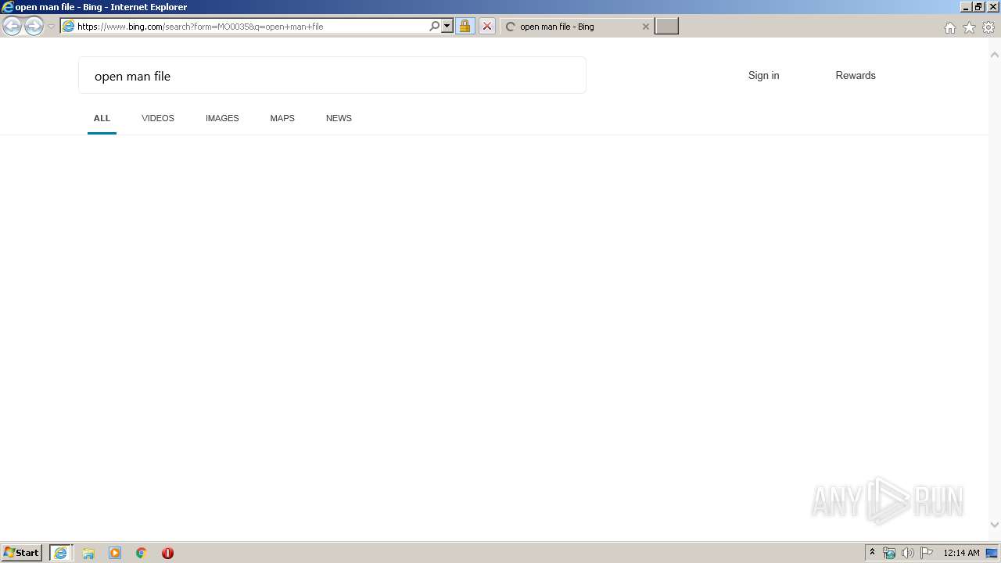Open the Opera browser taskbar icon

tap(167, 553)
